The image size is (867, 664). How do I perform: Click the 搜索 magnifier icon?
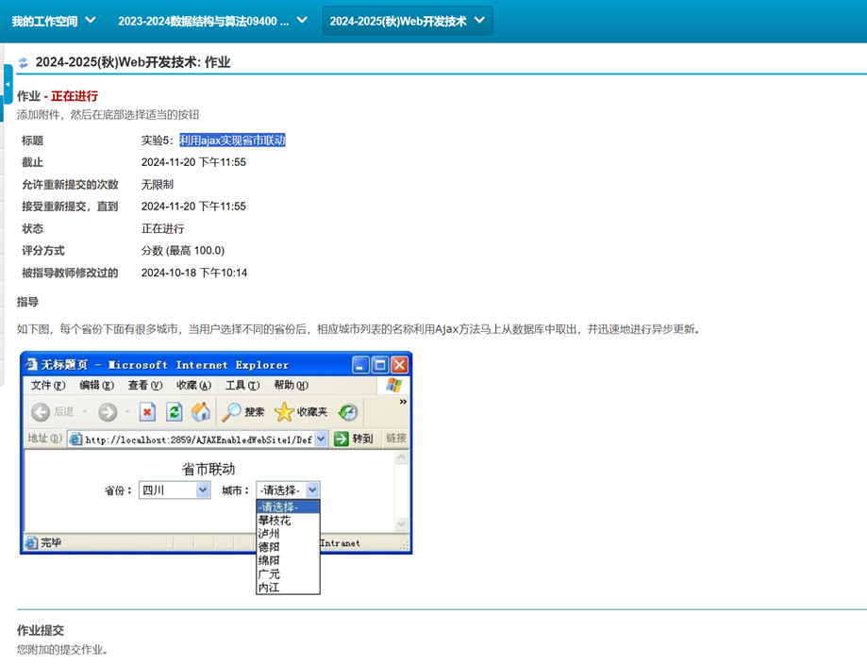coord(232,412)
